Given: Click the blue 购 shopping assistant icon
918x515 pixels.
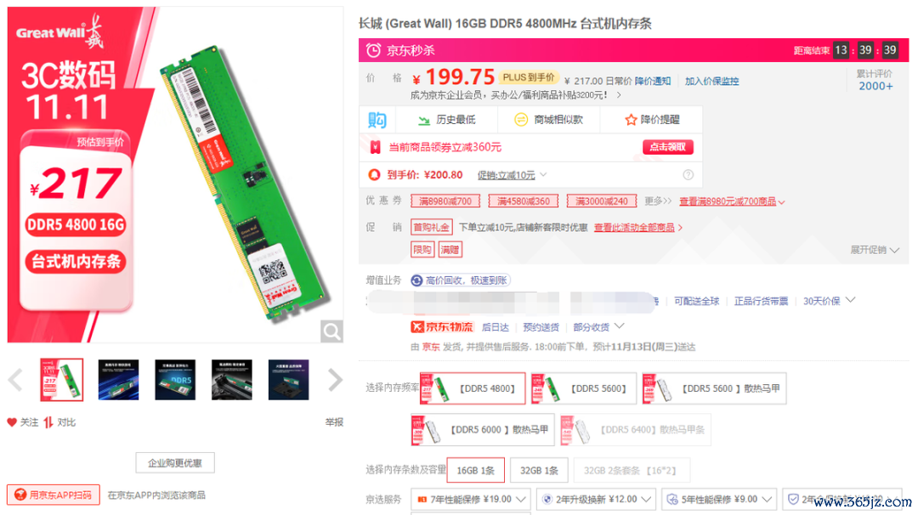Looking at the screenshot, I should pos(377,120).
